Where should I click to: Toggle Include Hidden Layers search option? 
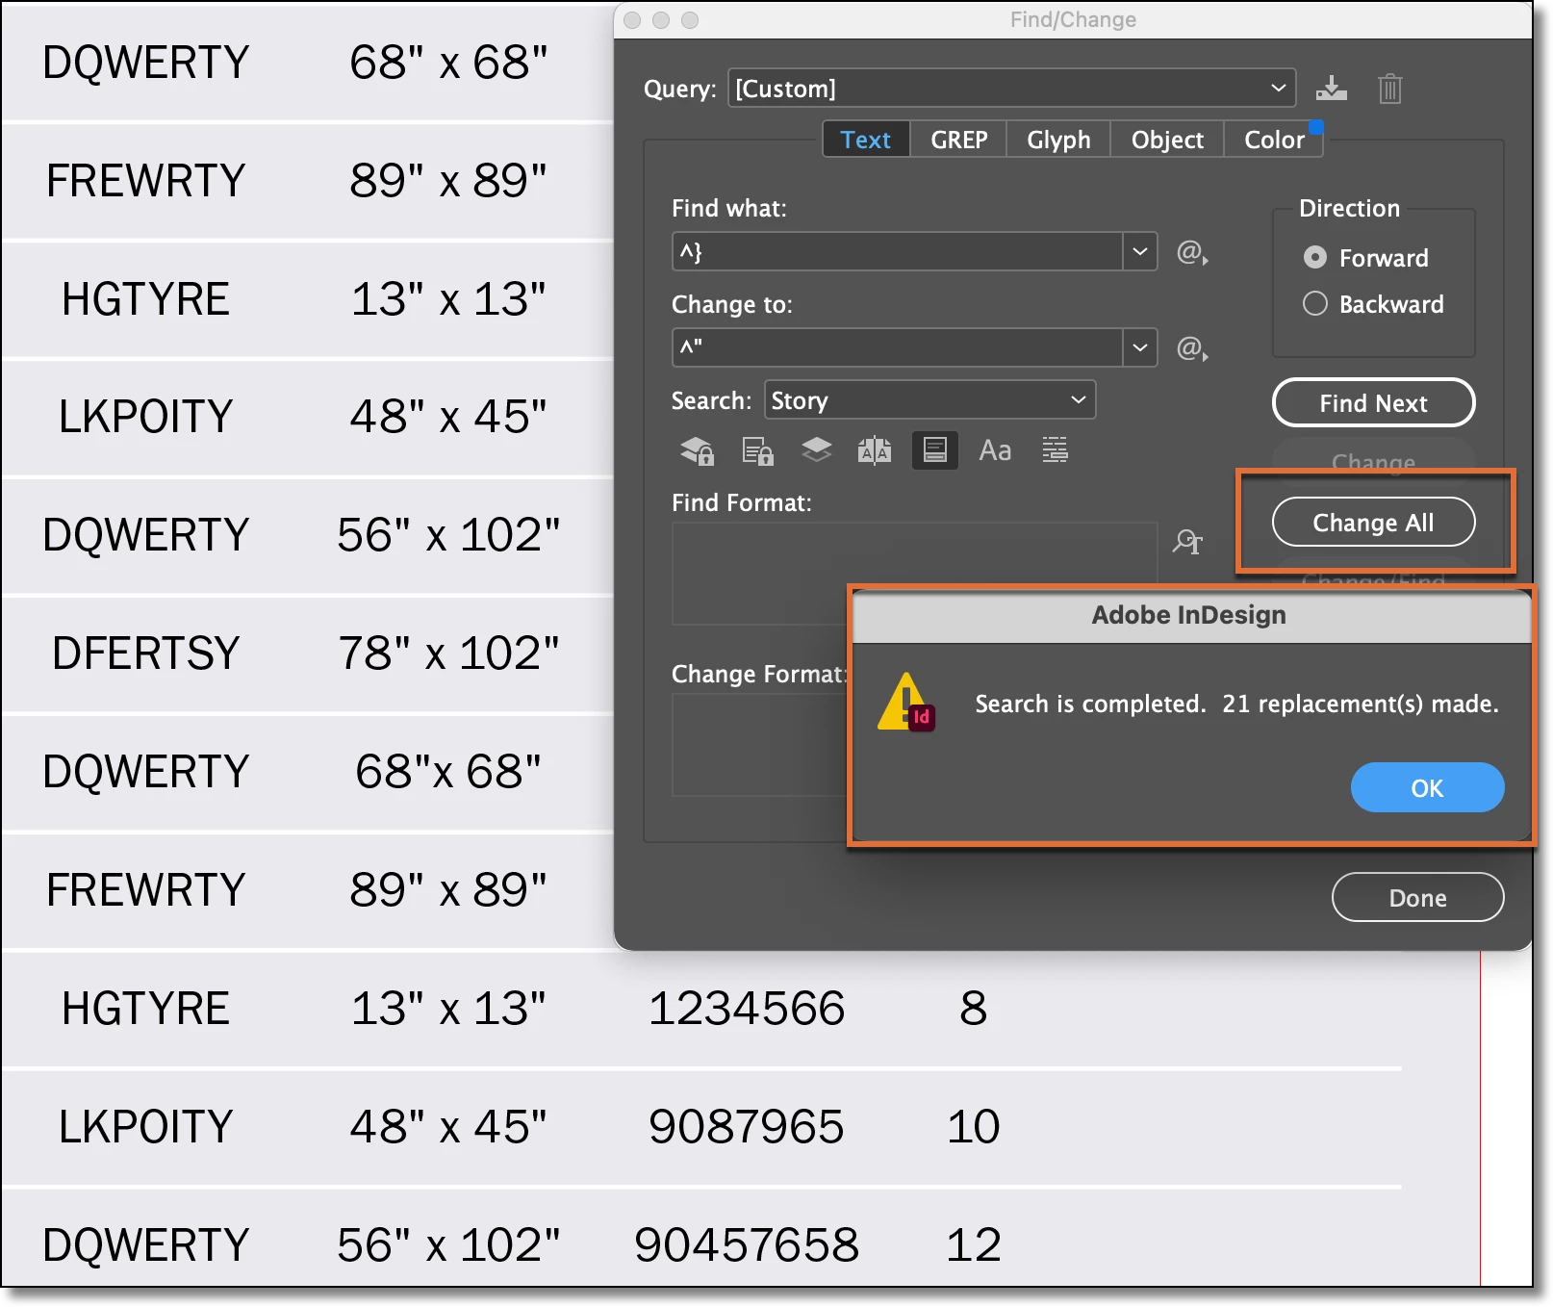tap(817, 450)
